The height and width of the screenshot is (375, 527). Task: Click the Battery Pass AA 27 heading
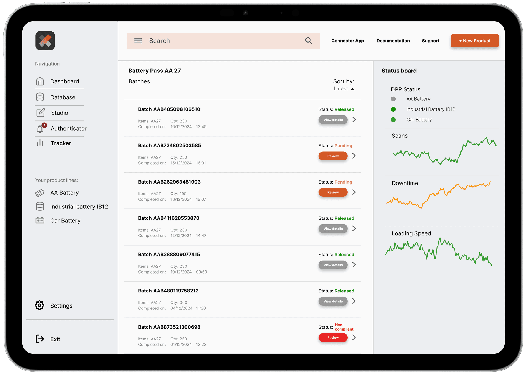[x=155, y=71]
